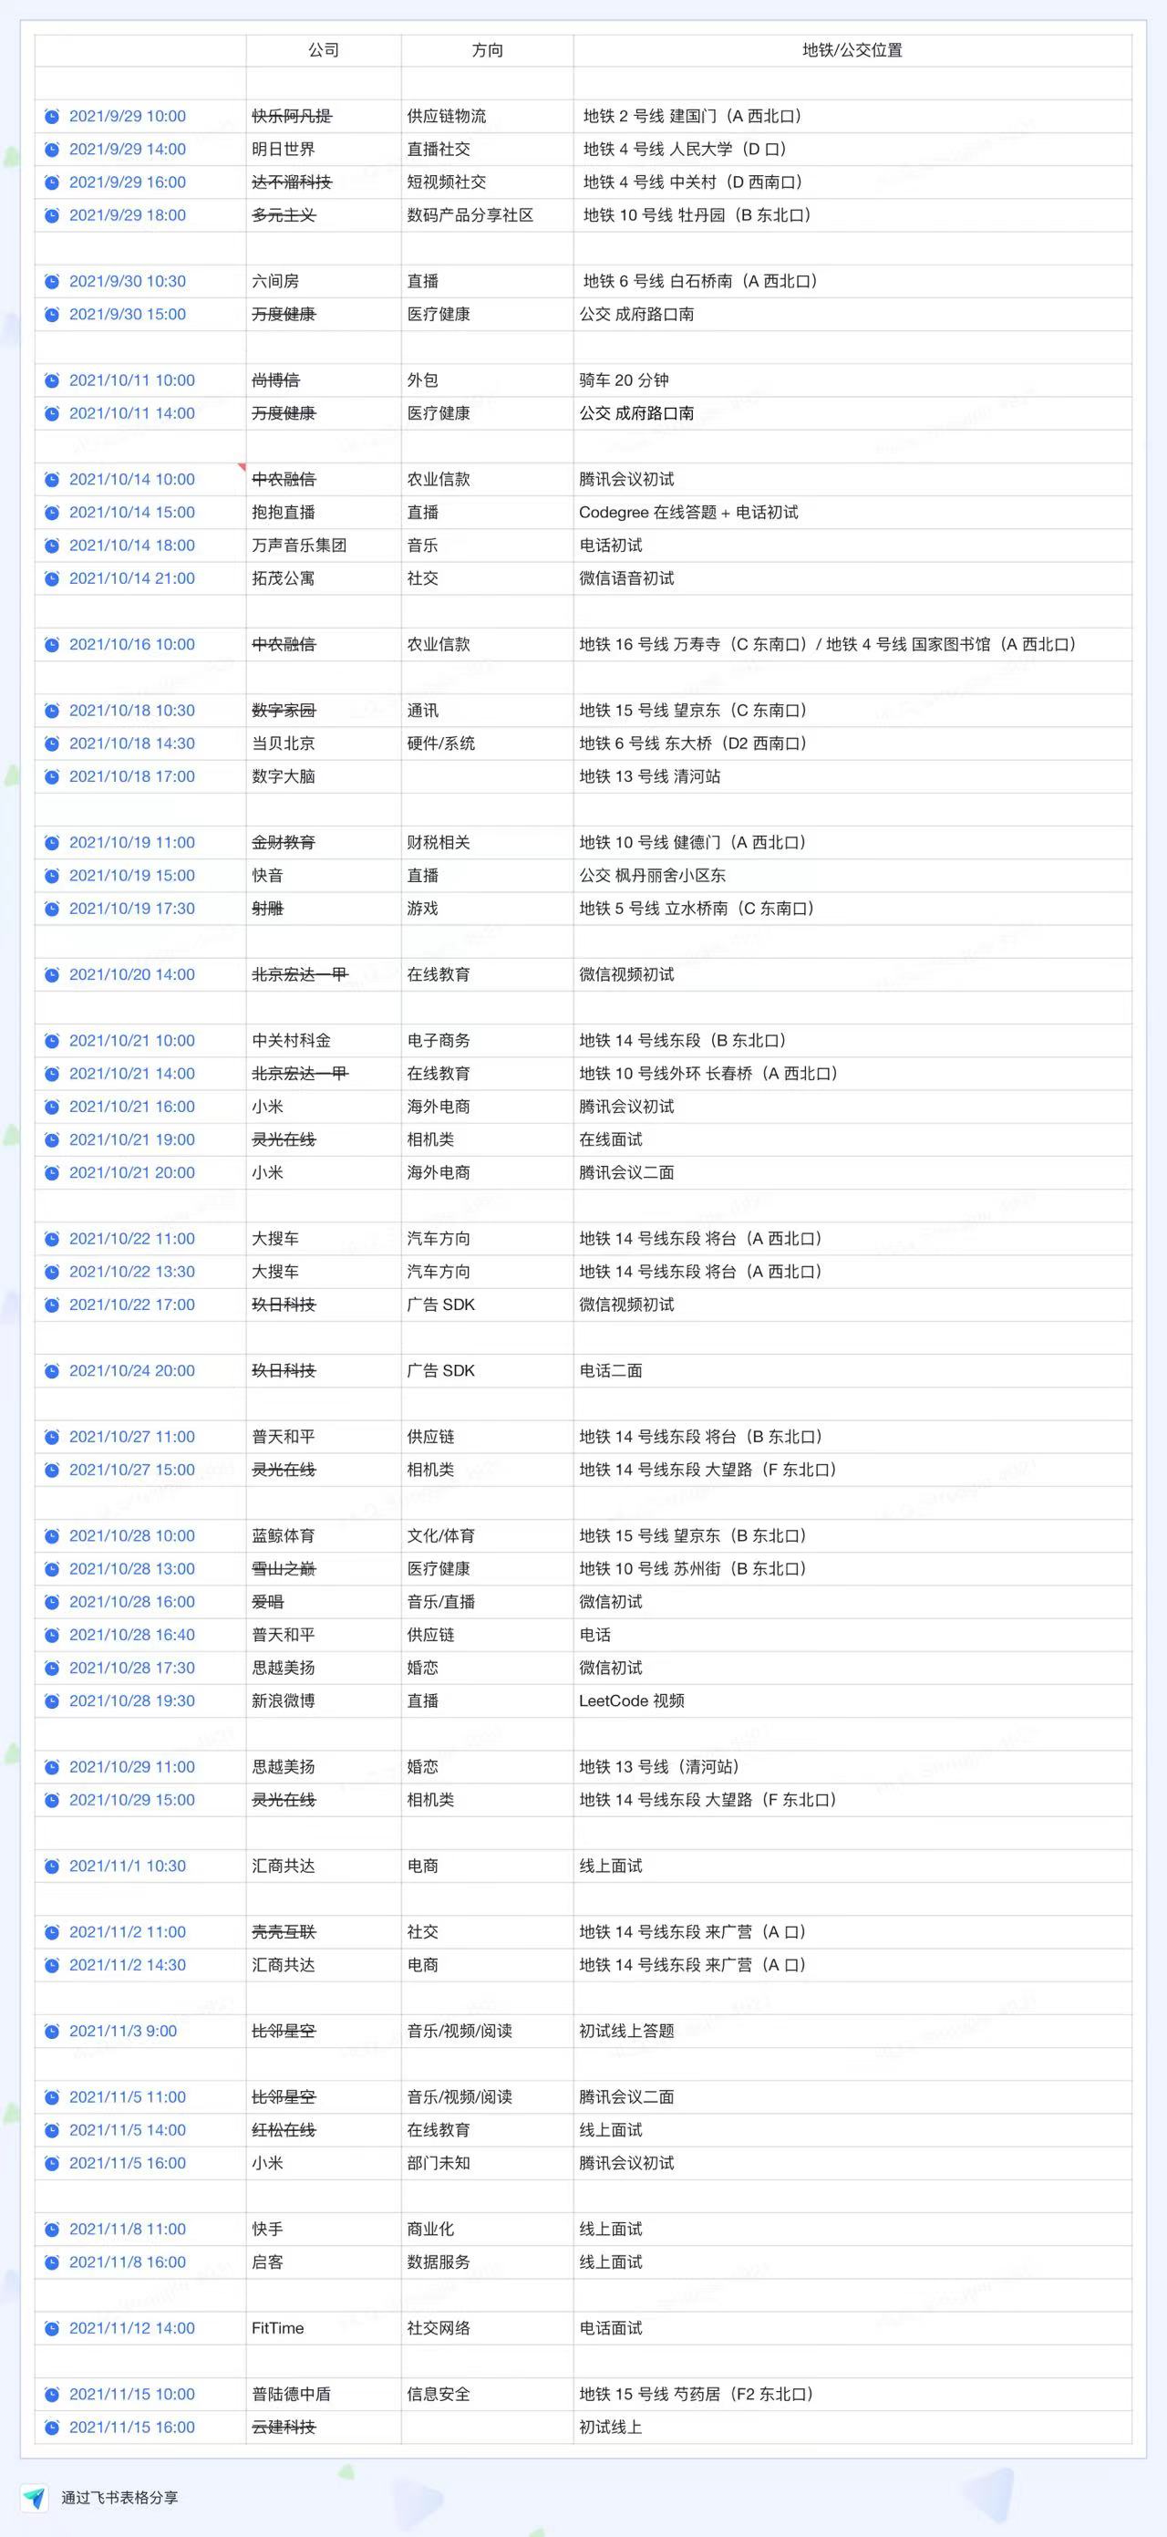The height and width of the screenshot is (2537, 1167).
Task: Select the 硬件/系统 direction cell
Action: tap(487, 743)
